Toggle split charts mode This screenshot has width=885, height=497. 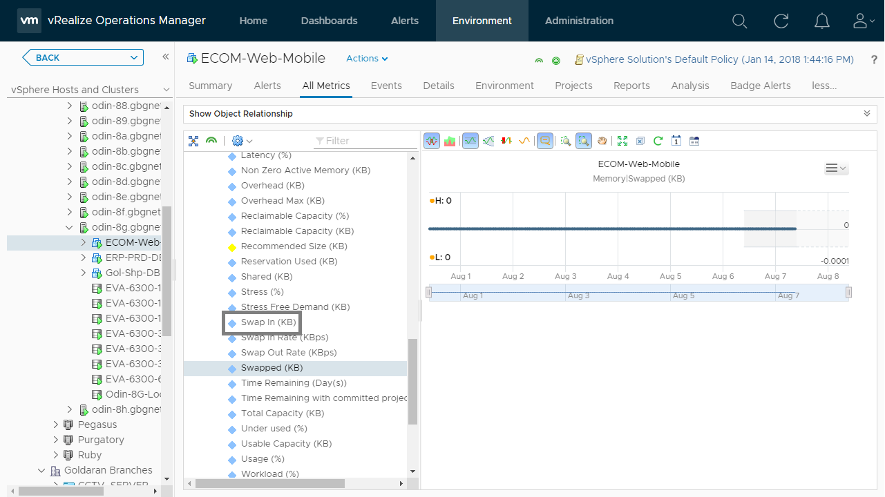(x=432, y=141)
